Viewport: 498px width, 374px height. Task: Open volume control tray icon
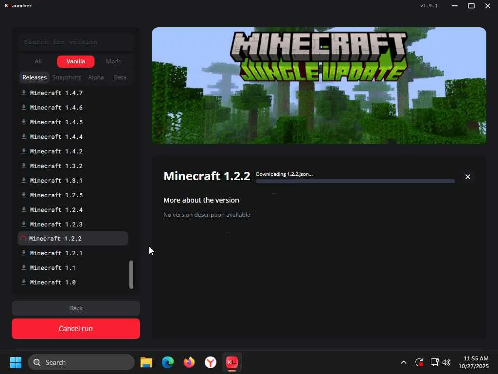446,362
